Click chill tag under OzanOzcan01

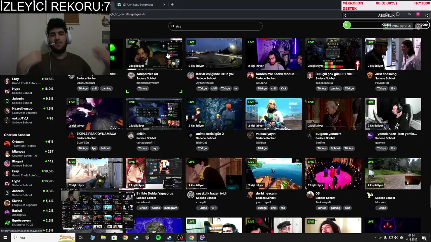[95, 88]
